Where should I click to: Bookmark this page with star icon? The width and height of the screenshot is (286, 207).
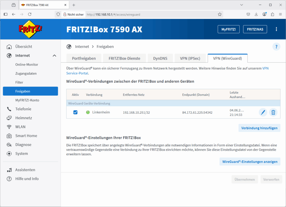coord(220,15)
